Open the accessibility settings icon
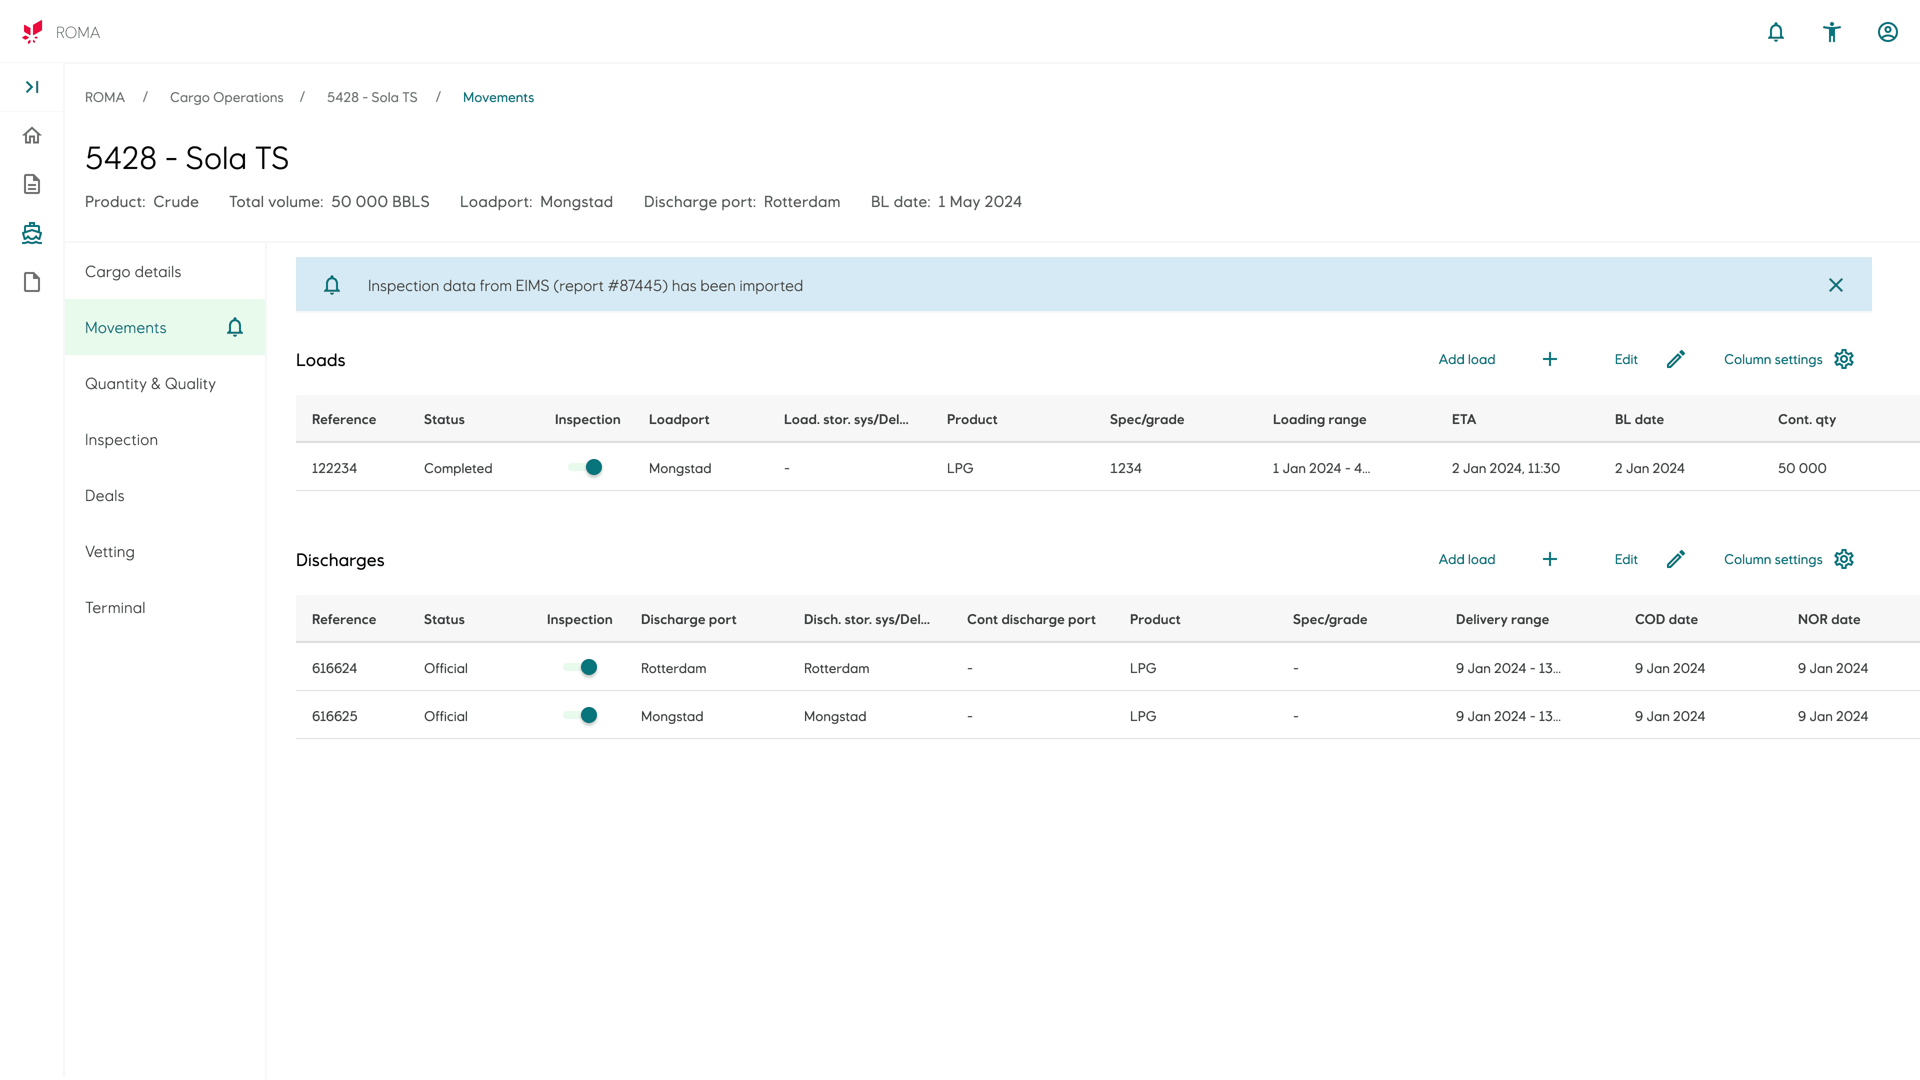This screenshot has height=1080, width=1920. [x=1831, y=32]
